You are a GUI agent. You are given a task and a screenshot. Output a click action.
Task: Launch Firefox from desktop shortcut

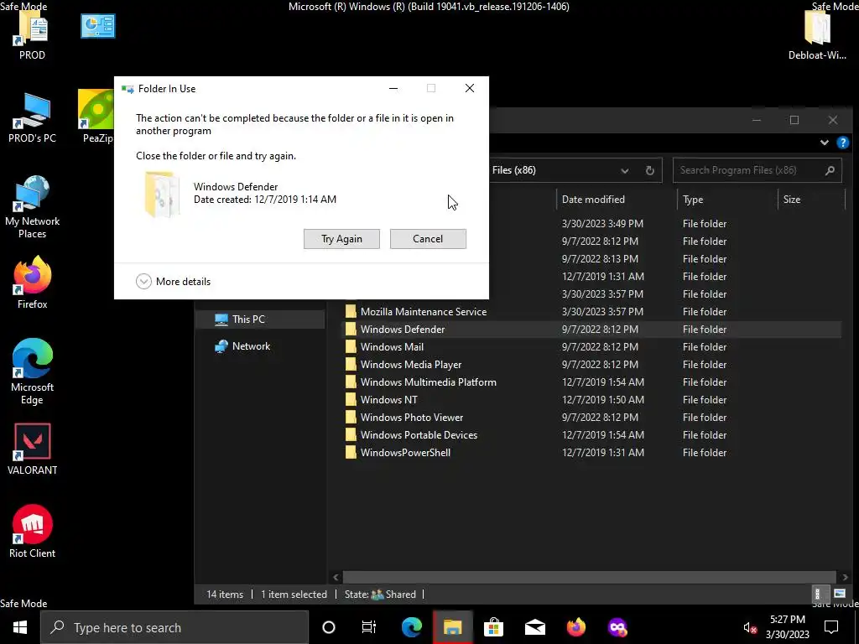tap(33, 283)
